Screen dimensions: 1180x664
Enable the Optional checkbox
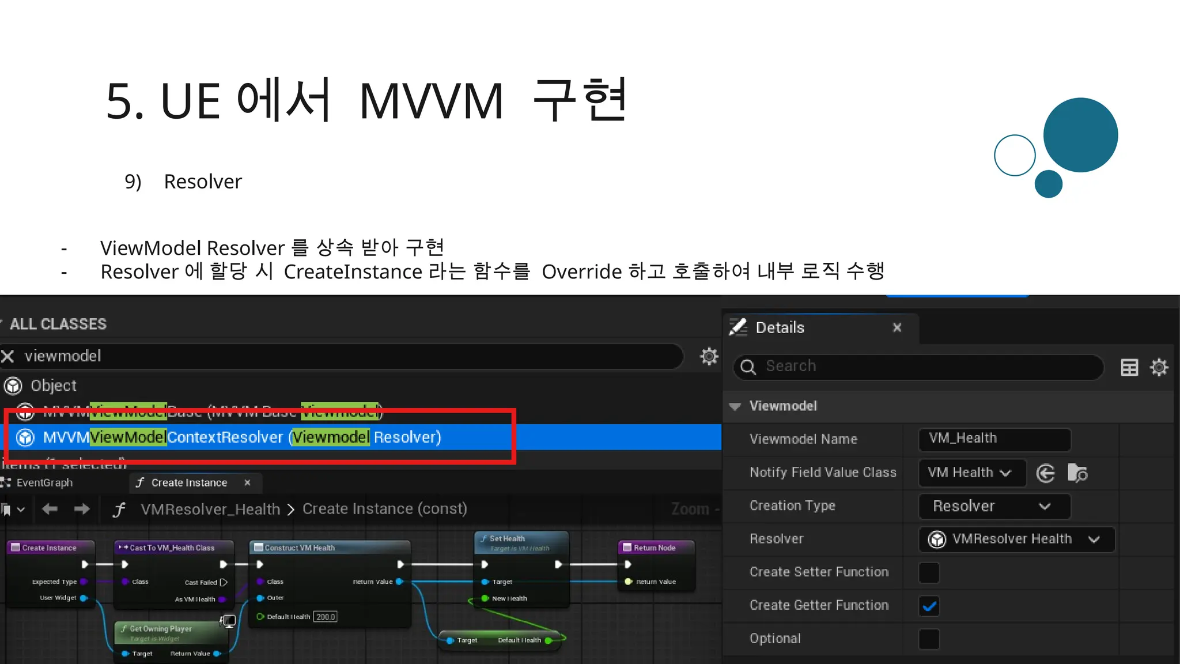929,639
